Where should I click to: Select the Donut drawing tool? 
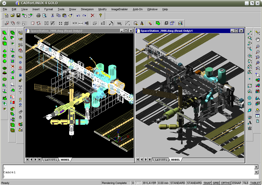250,98
